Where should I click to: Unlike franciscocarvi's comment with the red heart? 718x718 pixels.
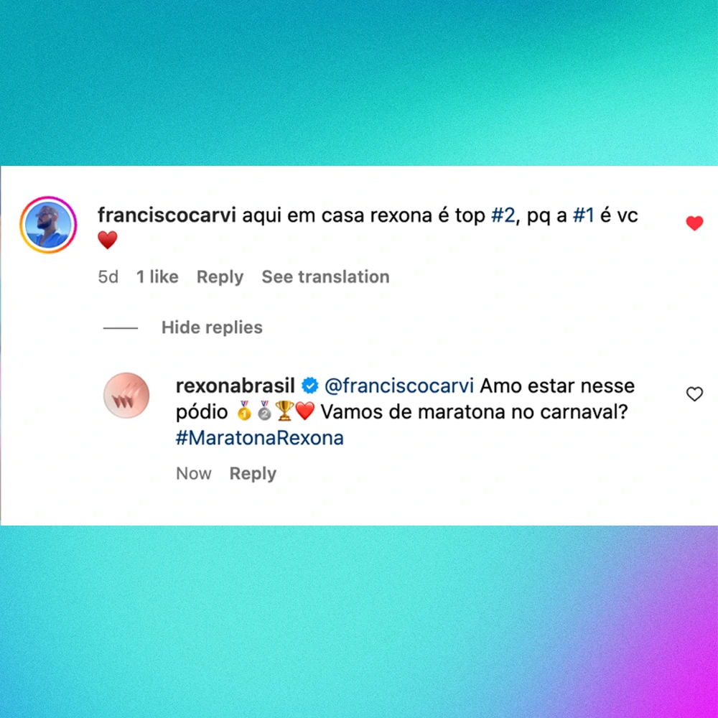click(694, 223)
